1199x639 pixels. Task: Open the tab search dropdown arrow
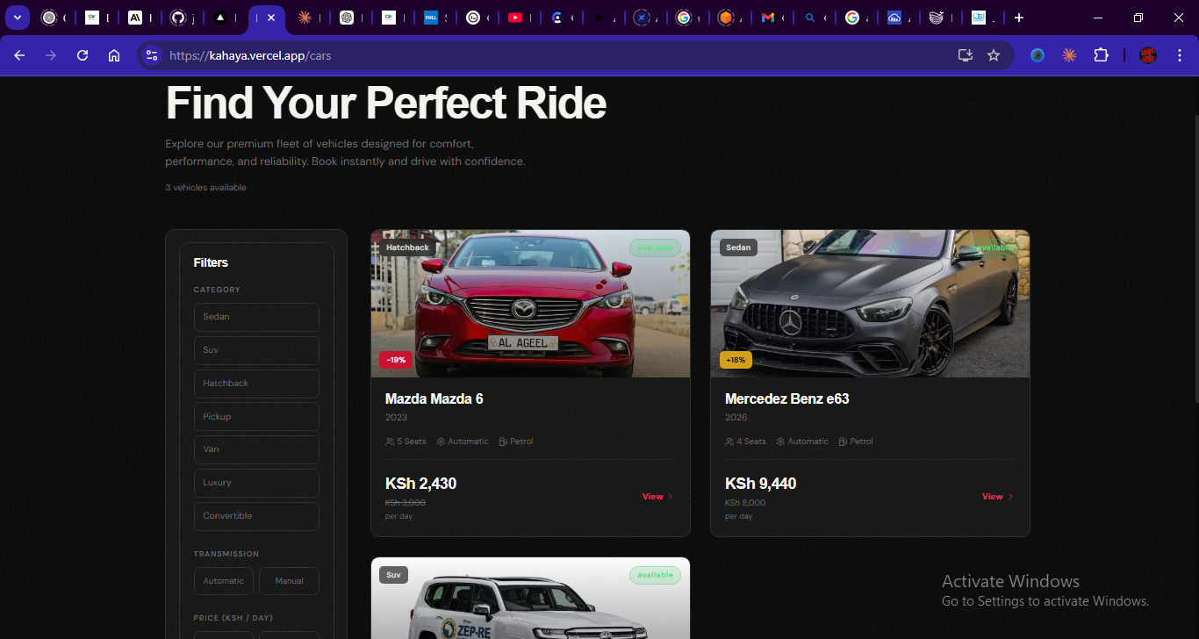coord(17,18)
